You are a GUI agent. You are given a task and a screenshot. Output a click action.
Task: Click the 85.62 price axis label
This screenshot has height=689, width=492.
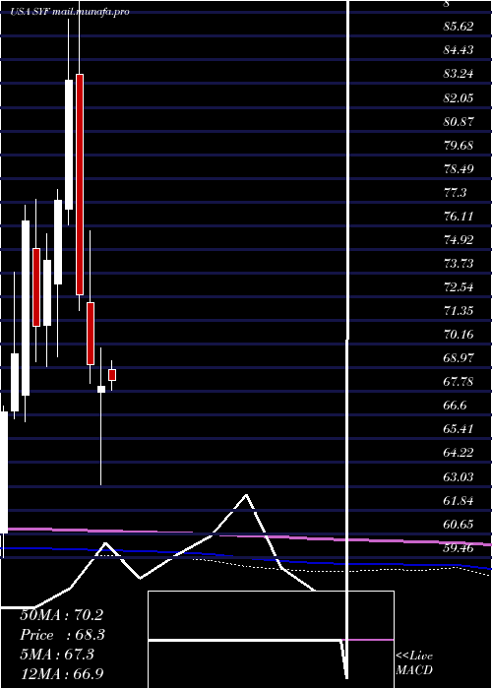tap(459, 27)
